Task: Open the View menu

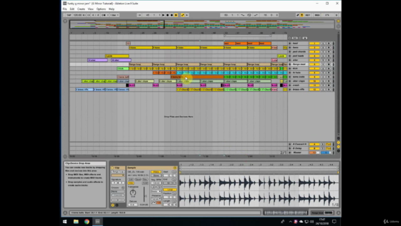Action: [x=90, y=9]
